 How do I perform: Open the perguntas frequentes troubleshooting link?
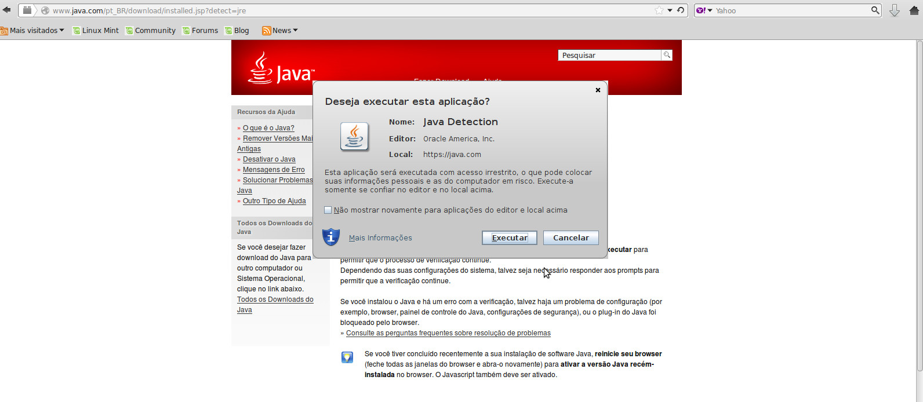[x=448, y=333]
